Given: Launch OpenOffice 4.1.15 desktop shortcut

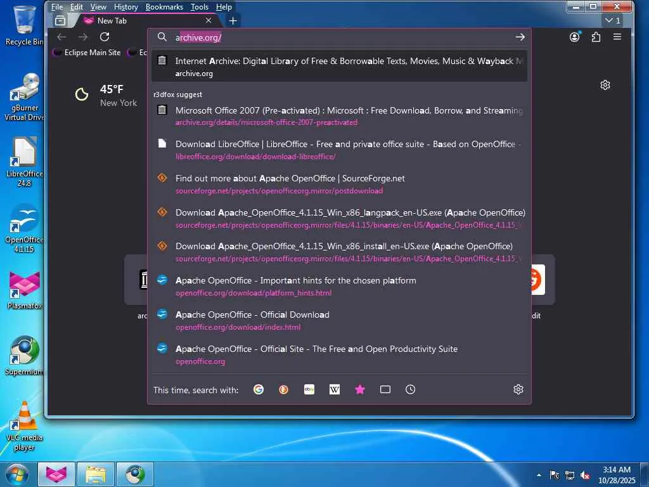Looking at the screenshot, I should click(x=24, y=228).
